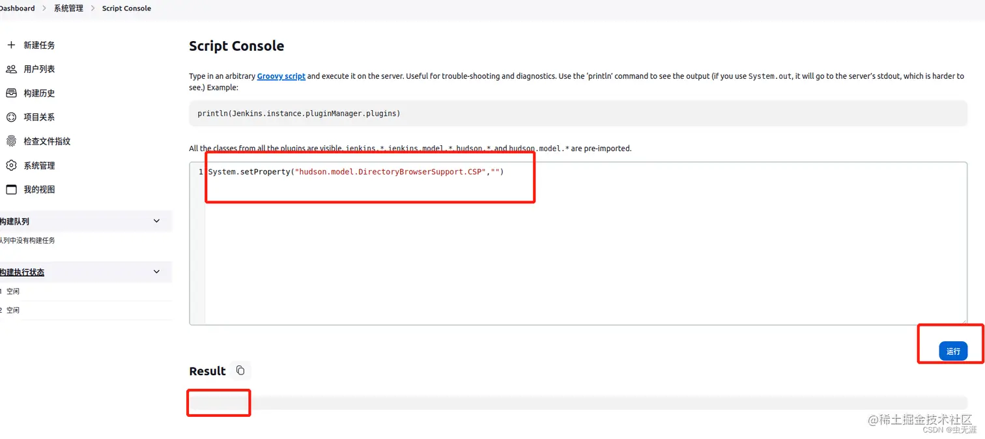
Task: Collapse the 构建执行状态 panel chevron
Action: [x=156, y=272]
